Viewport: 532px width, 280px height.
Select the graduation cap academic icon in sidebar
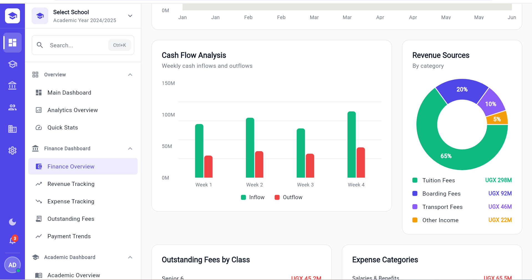[12, 64]
